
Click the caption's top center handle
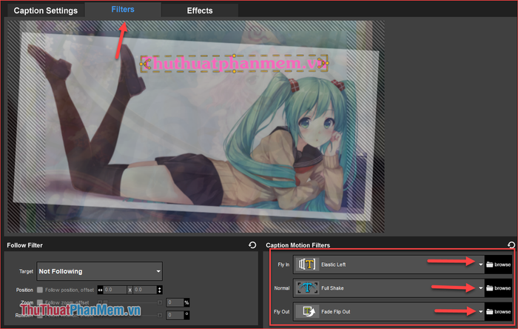(x=235, y=56)
